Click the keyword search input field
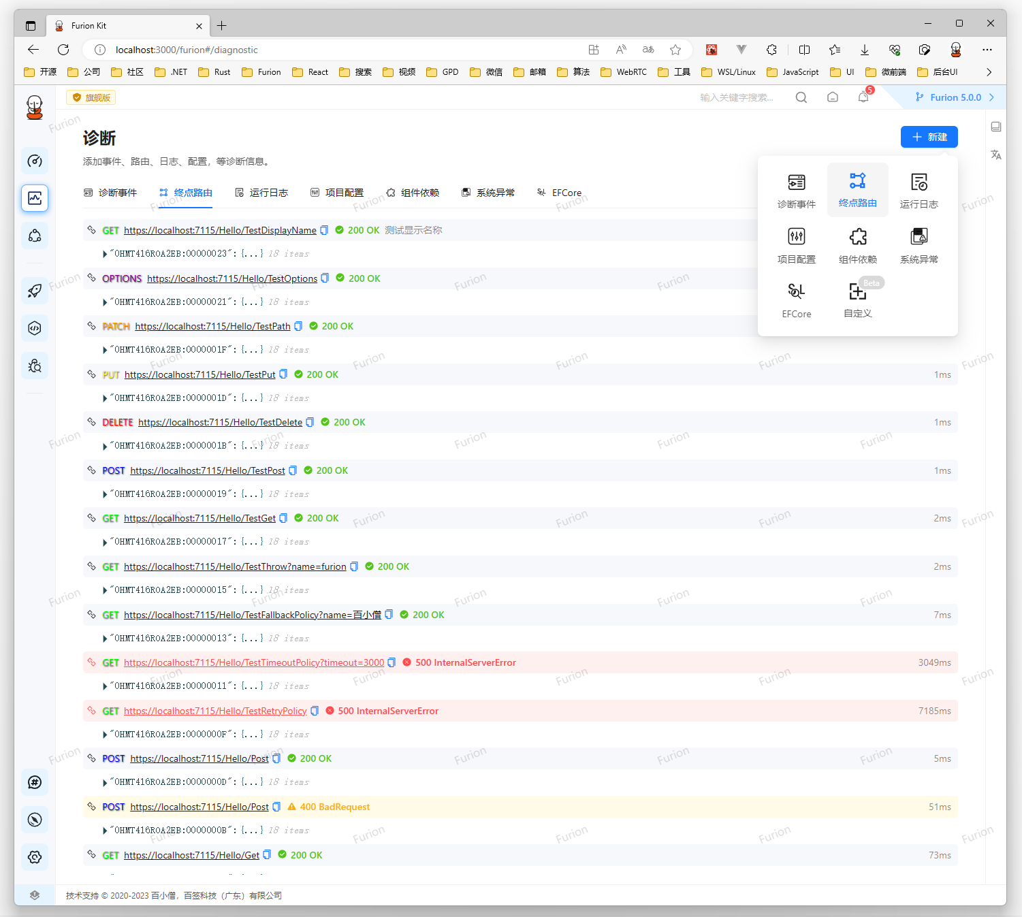This screenshot has height=917, width=1022. coord(737,97)
